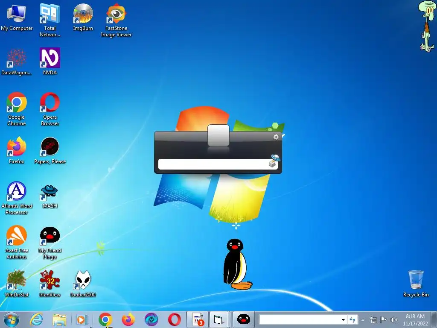The height and width of the screenshot is (328, 437).
Task: Open the clock showing 8:18 AM
Action: [x=415, y=320]
